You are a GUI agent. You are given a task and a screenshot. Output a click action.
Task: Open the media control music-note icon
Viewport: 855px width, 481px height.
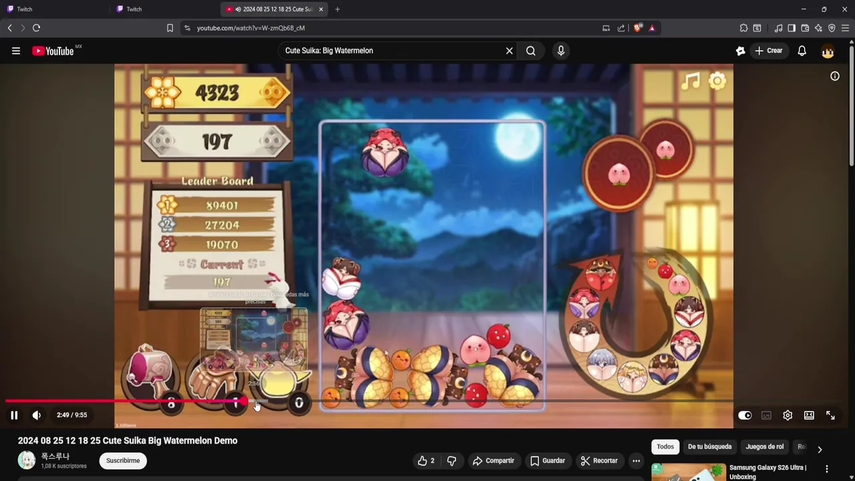778,28
